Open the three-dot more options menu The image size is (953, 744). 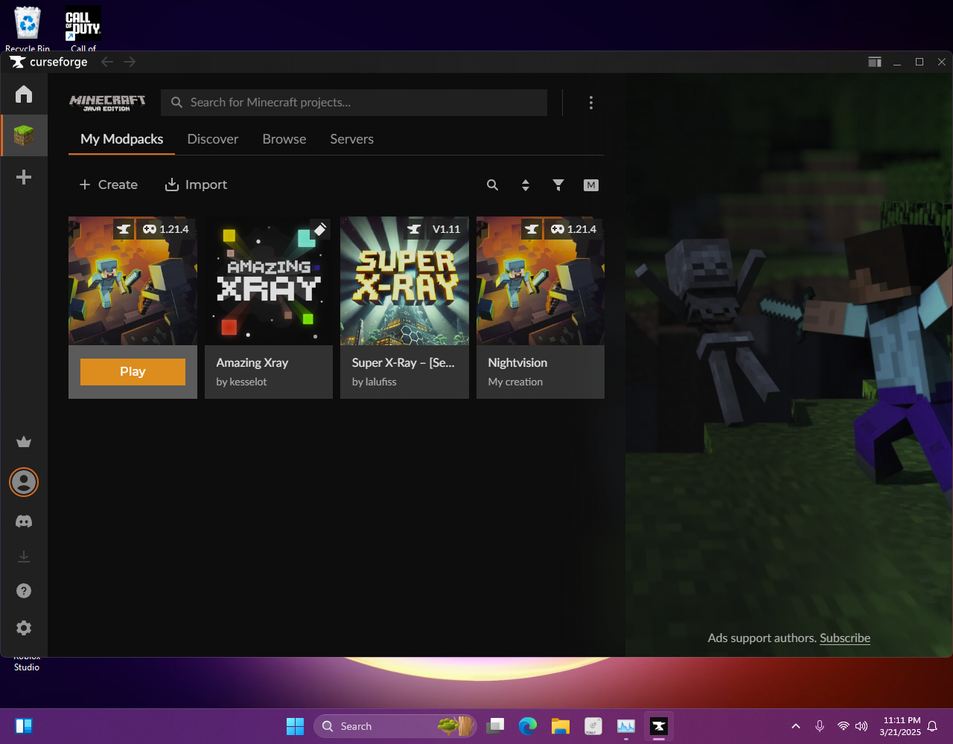(x=591, y=103)
